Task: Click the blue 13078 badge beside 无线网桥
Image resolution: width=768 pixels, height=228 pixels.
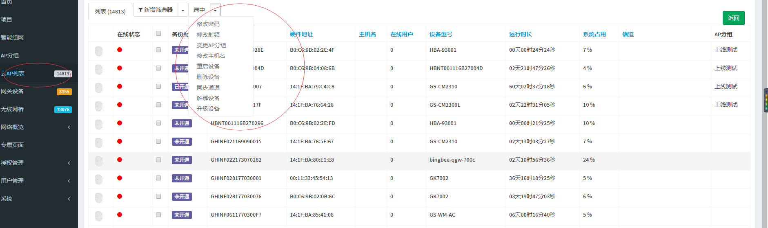Action: [x=63, y=110]
